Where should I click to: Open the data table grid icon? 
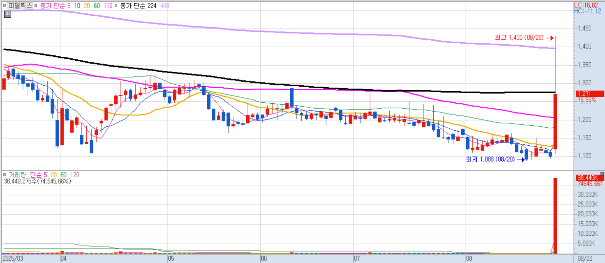coord(7,14)
